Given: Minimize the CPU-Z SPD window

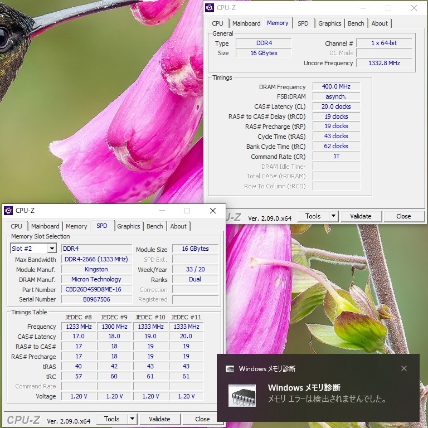Looking at the screenshot, I should (162, 211).
